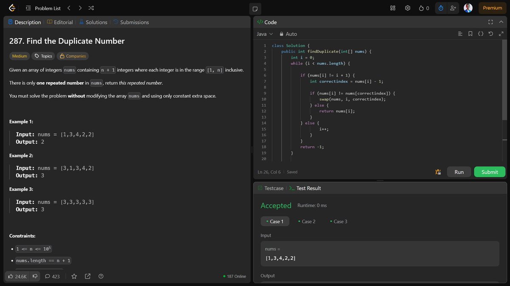Star the problem as favorite
Image resolution: width=510 pixels, height=286 pixels.
pos(74,276)
